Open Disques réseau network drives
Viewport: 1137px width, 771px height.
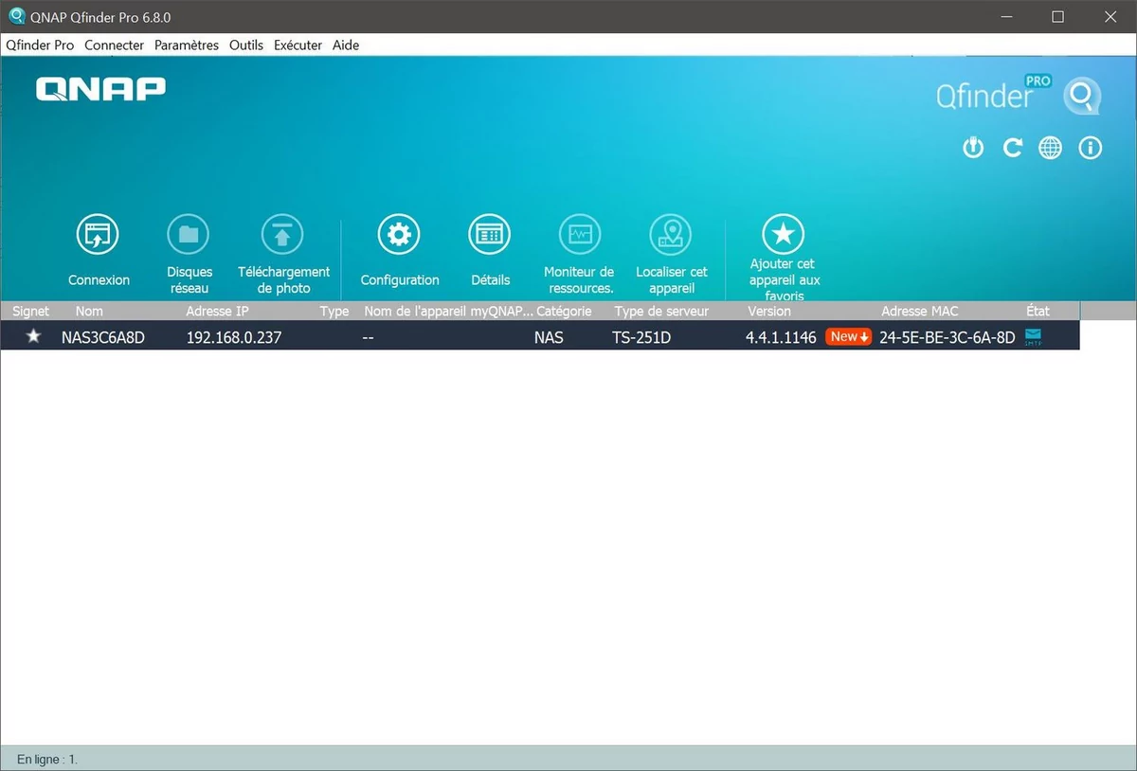click(x=189, y=235)
